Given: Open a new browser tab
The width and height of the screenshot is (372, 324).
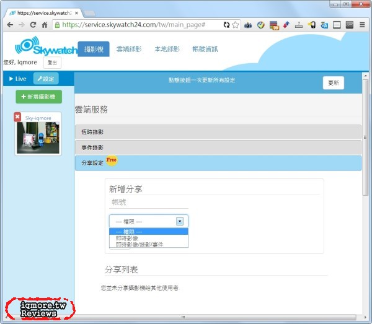Looking at the screenshot, I should [89, 13].
